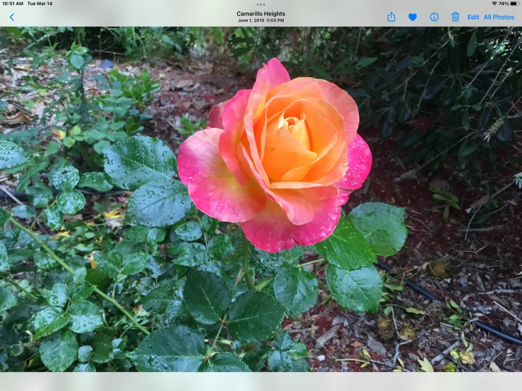
Task: Delete photo using the trash icon
Action: (456, 17)
